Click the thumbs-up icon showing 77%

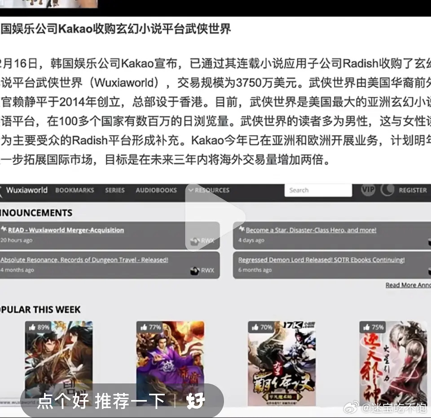point(144,327)
